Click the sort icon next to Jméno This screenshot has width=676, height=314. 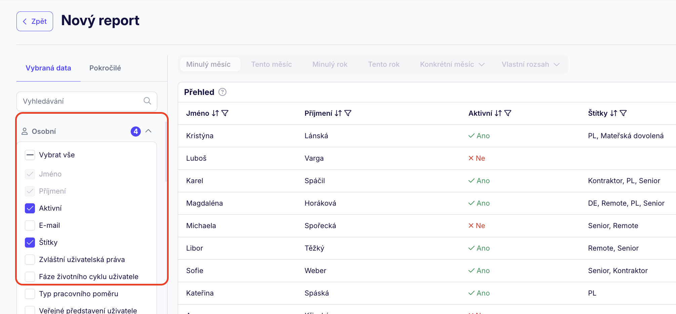pyautogui.click(x=215, y=113)
